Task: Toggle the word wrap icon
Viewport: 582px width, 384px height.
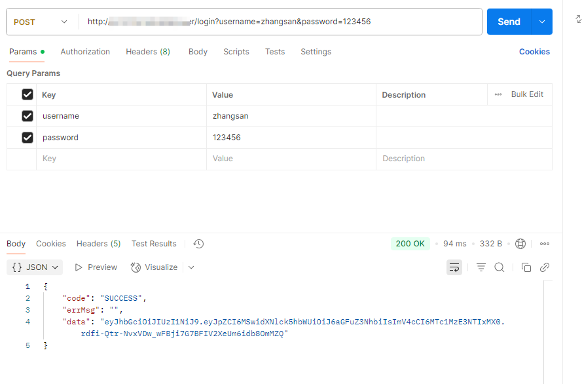Action: (x=454, y=267)
